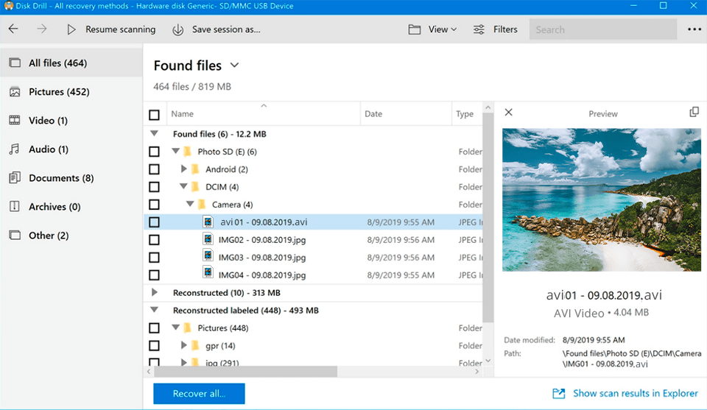
Task: Check the Camera (4) folder checkbox
Action: click(x=154, y=204)
